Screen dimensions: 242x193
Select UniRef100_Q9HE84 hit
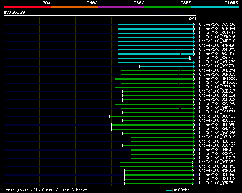[217, 96]
